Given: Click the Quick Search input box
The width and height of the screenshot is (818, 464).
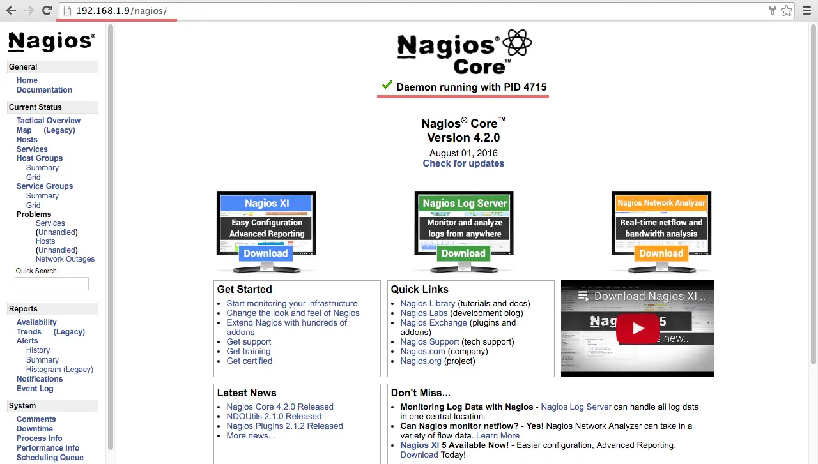Looking at the screenshot, I should (52, 284).
